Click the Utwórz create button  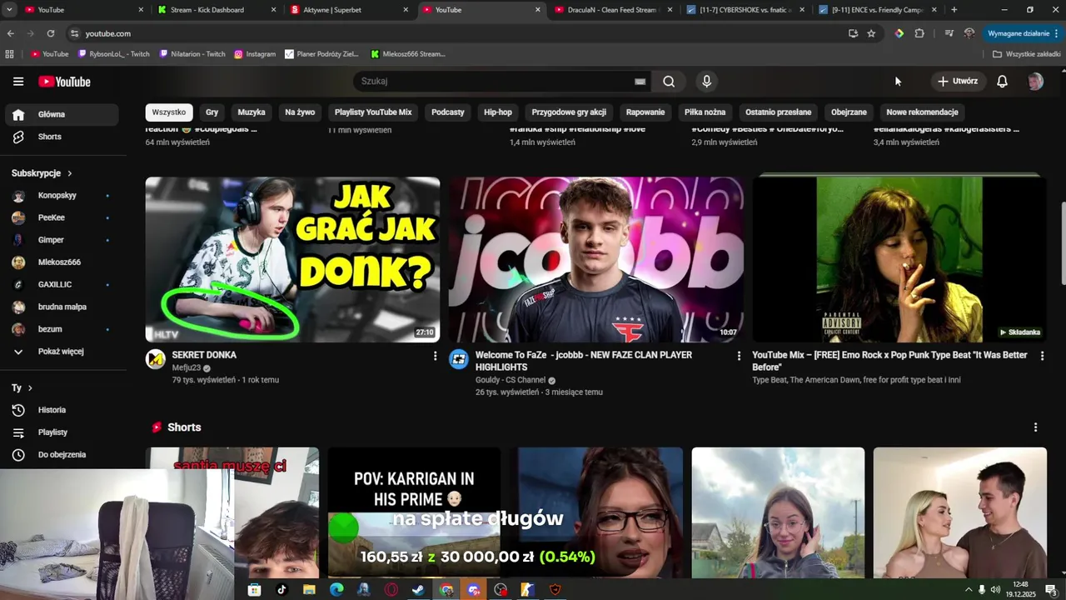(x=958, y=82)
